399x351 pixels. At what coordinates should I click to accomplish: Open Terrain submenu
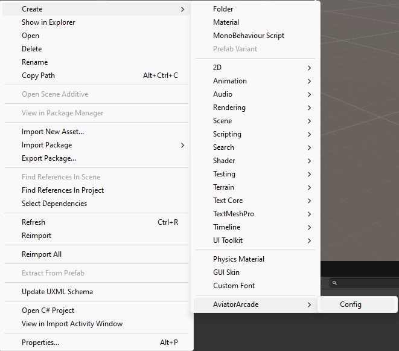click(x=255, y=187)
